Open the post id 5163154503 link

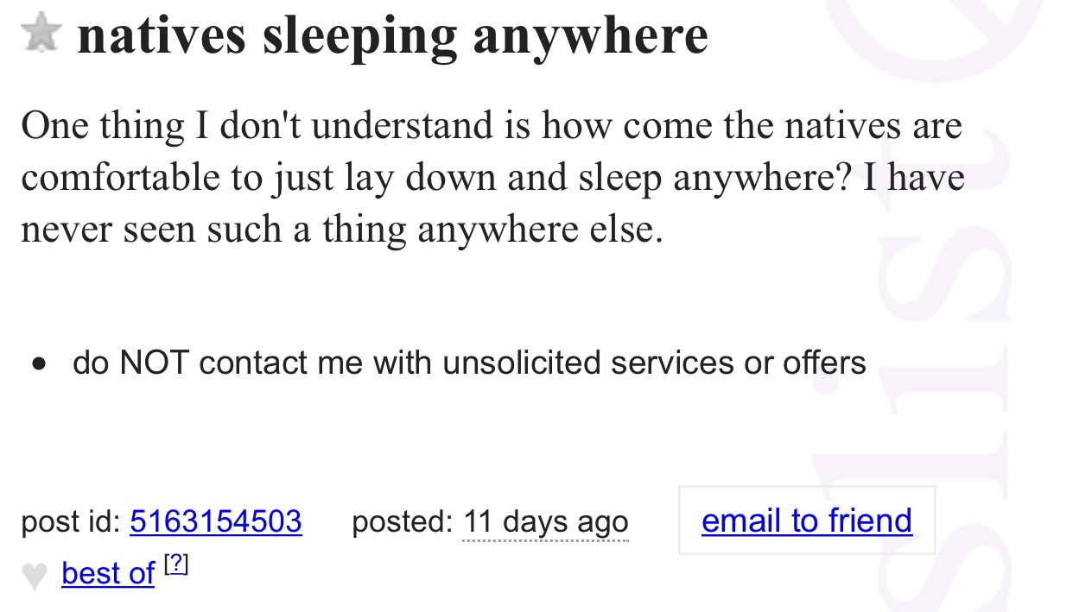point(215,521)
